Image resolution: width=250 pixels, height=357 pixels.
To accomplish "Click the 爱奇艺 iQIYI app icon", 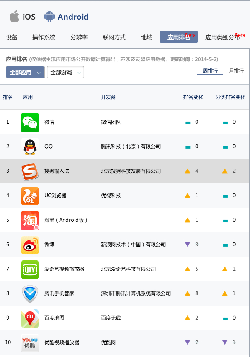I will pos(30,269).
